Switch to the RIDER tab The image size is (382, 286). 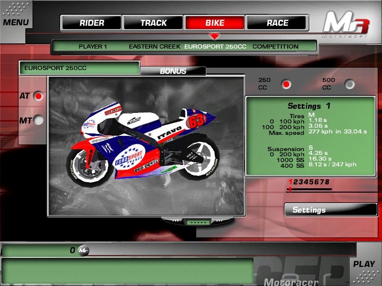click(x=91, y=23)
